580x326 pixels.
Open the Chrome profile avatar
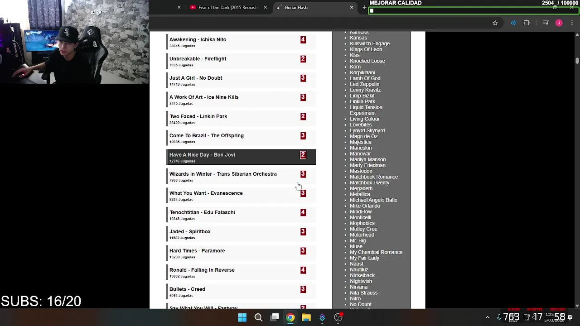click(559, 23)
